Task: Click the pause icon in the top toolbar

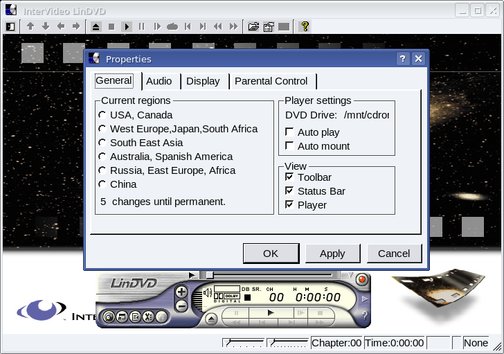Action: (x=141, y=27)
